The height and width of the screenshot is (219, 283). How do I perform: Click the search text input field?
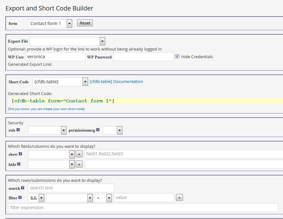tap(71, 188)
